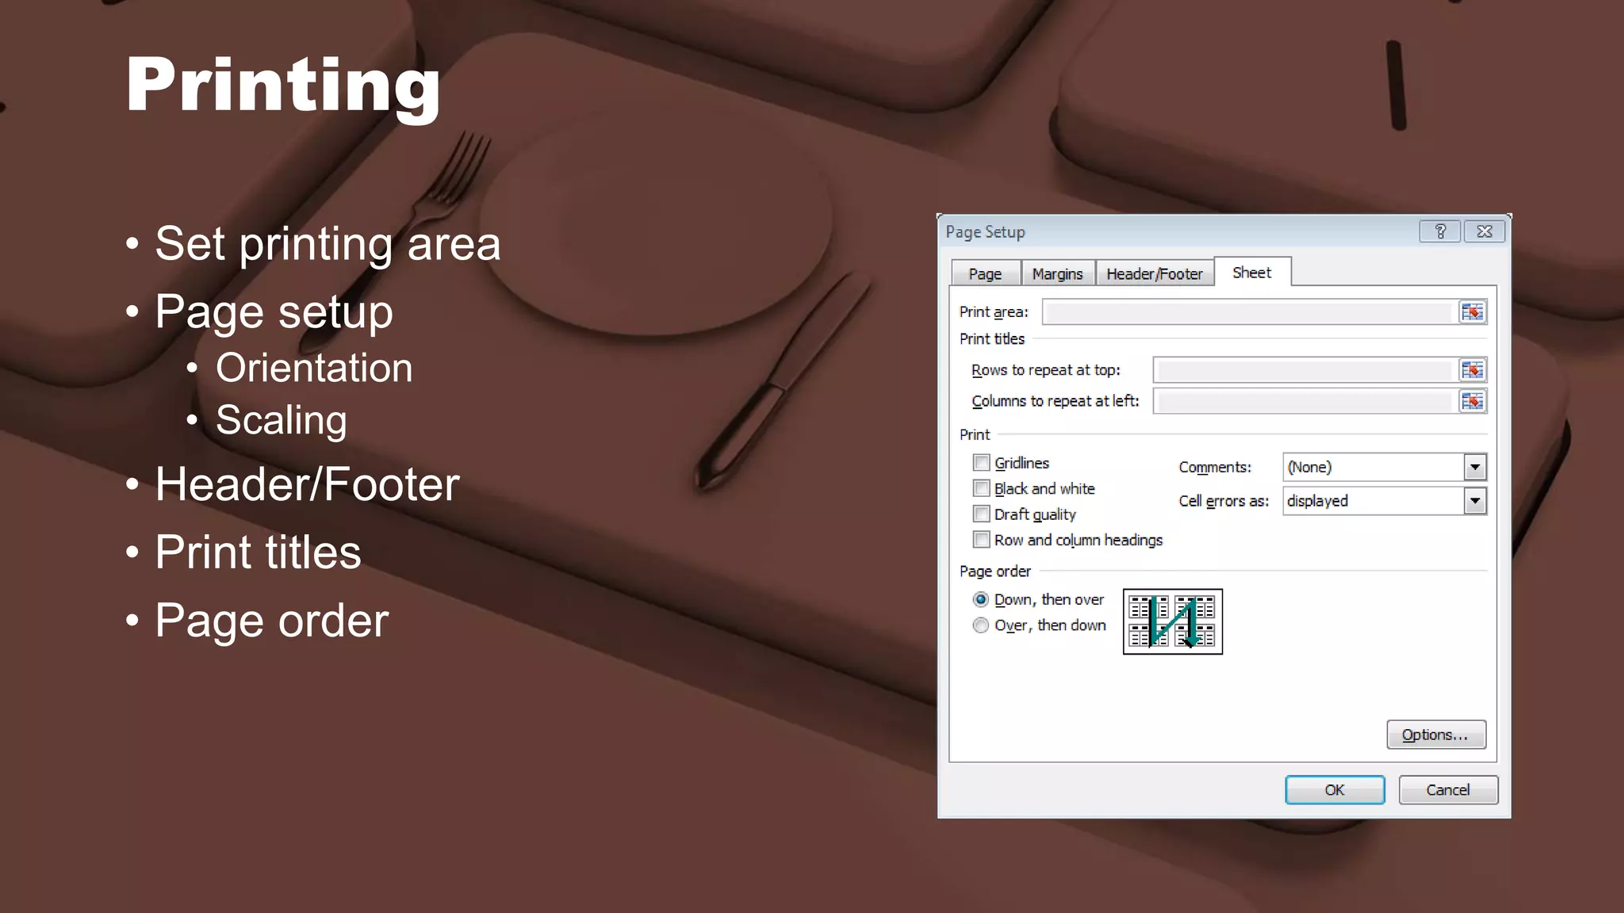Screen dimensions: 1624x913
Task: Go to the Page tab
Action: click(x=985, y=274)
